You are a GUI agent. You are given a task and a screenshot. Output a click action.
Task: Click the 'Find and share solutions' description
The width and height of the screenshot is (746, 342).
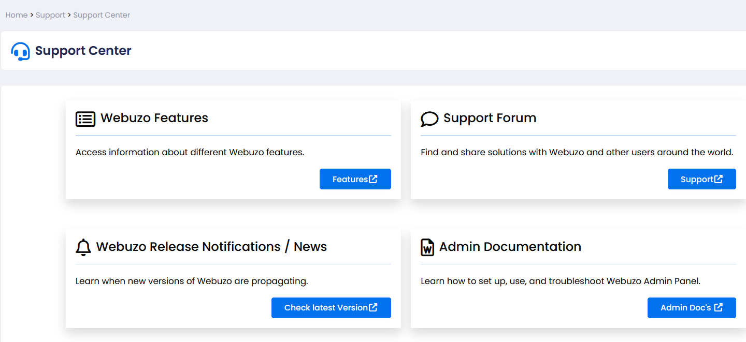577,152
